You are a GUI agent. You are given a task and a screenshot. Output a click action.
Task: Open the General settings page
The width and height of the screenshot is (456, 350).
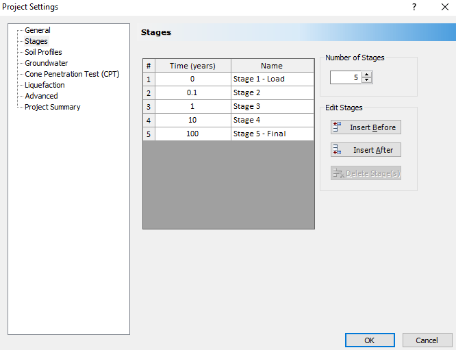[x=38, y=30]
